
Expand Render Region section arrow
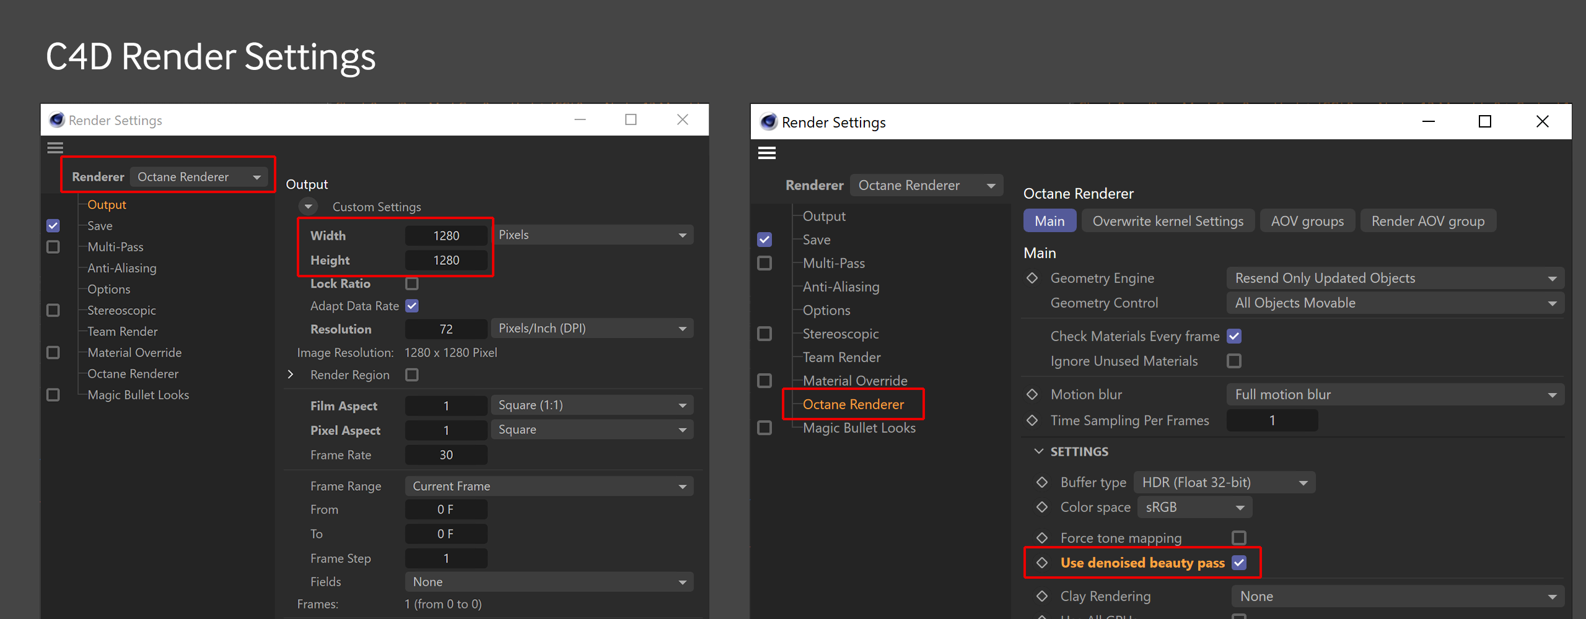[291, 374]
